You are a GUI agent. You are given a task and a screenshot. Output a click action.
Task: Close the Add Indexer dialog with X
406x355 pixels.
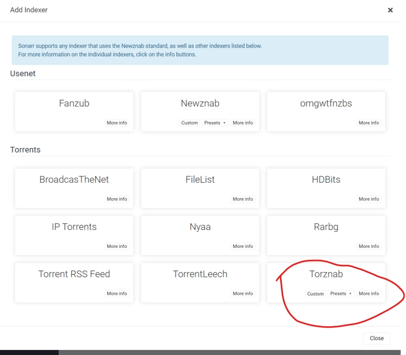pyautogui.click(x=390, y=10)
